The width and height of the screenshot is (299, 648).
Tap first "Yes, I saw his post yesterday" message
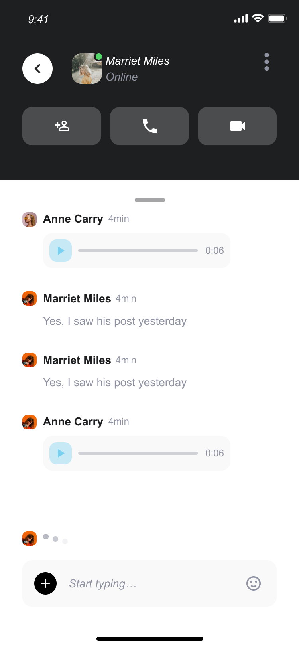pos(115,321)
